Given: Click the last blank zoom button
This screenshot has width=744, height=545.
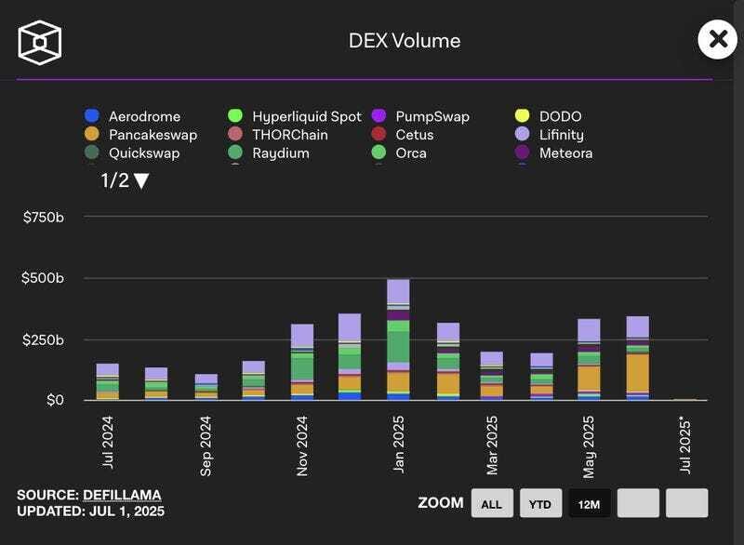Looking at the screenshot, I should [x=686, y=503].
